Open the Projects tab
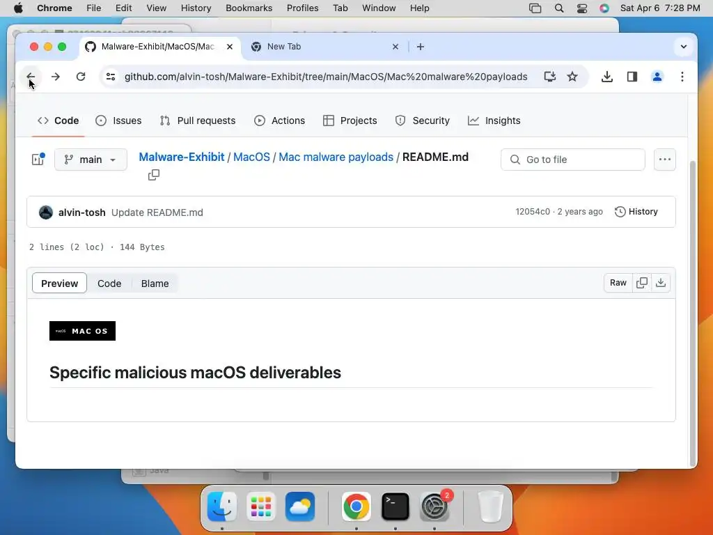This screenshot has width=713, height=535. coord(350,121)
